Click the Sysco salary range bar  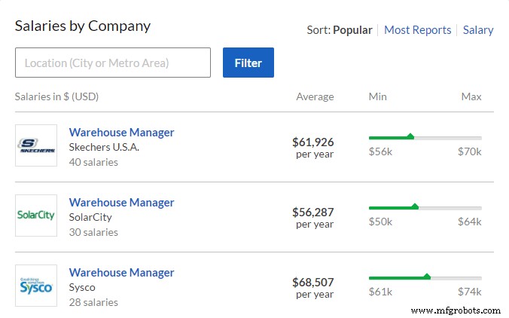click(425, 277)
